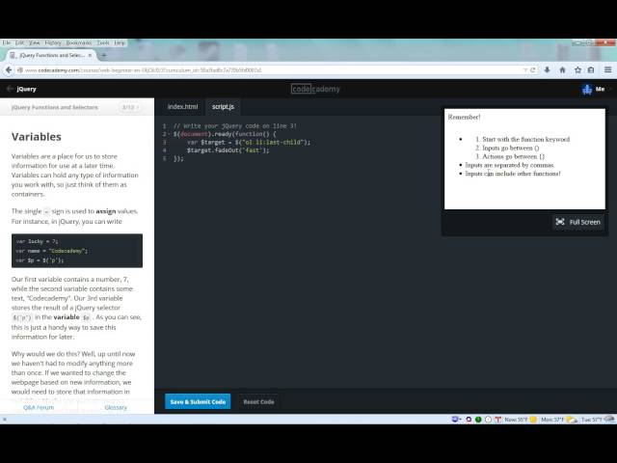Click the Full Screen button label
Viewport: 617px width, 463px height.
click(585, 223)
